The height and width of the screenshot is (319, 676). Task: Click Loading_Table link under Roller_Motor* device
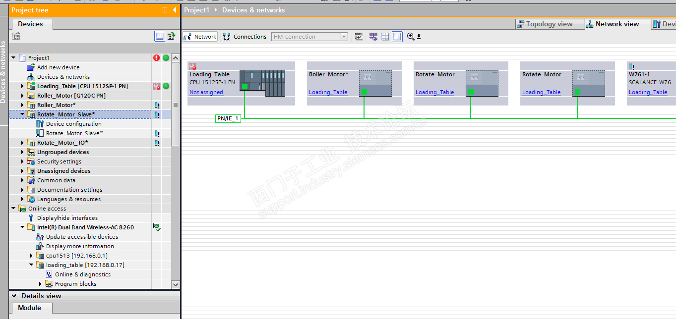[328, 92]
